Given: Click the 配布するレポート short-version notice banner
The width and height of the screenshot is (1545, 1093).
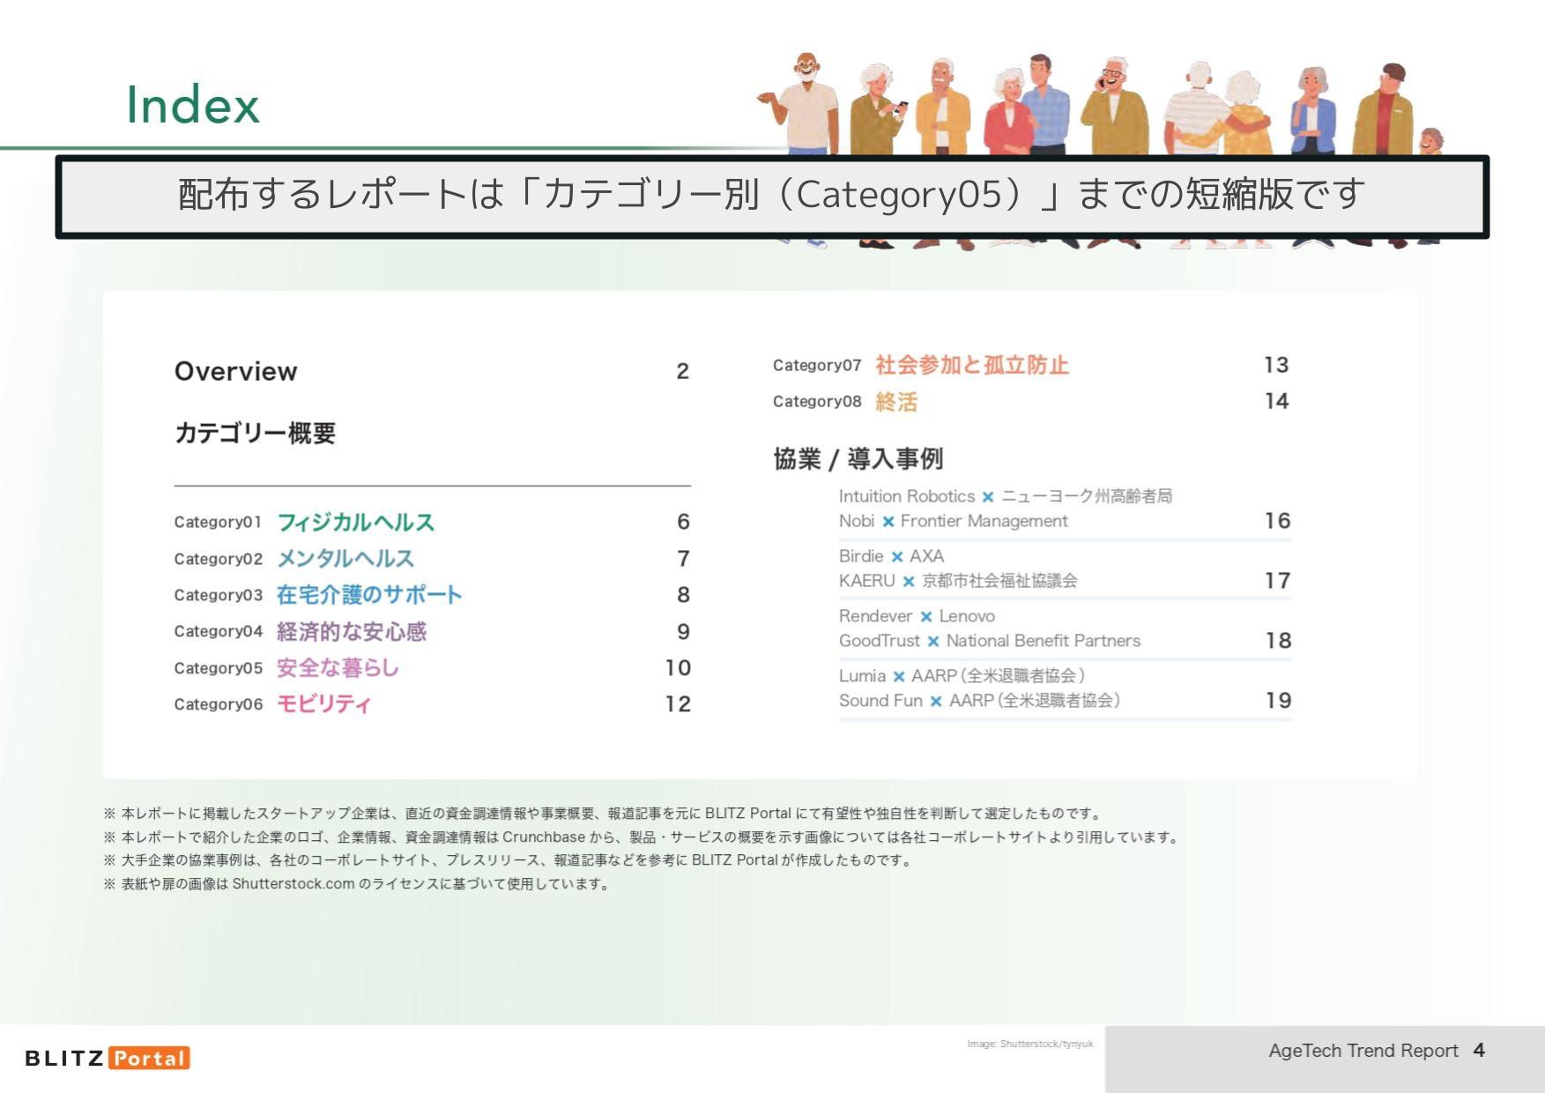Looking at the screenshot, I should coord(772,197).
